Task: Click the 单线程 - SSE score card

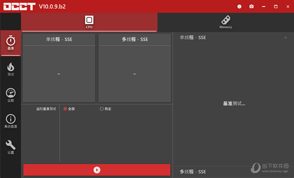Action: 59,68
